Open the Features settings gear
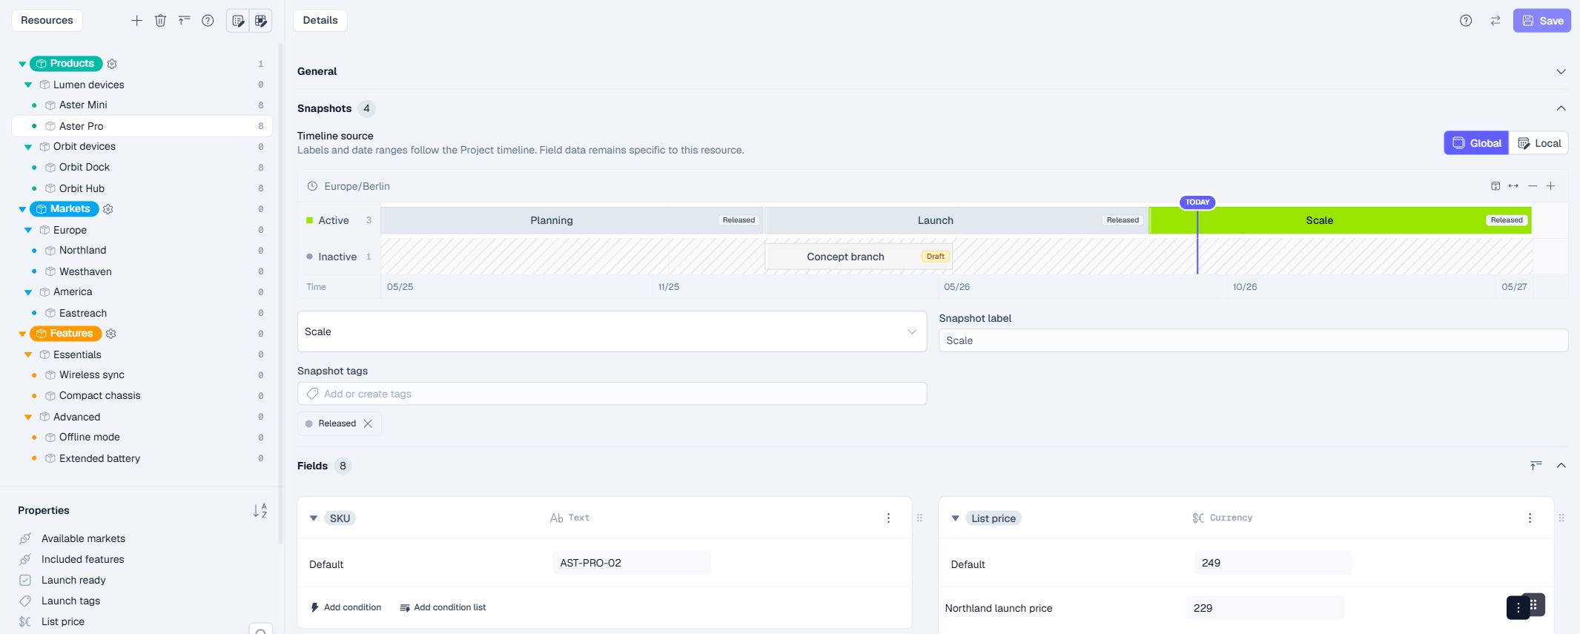 [x=111, y=334]
